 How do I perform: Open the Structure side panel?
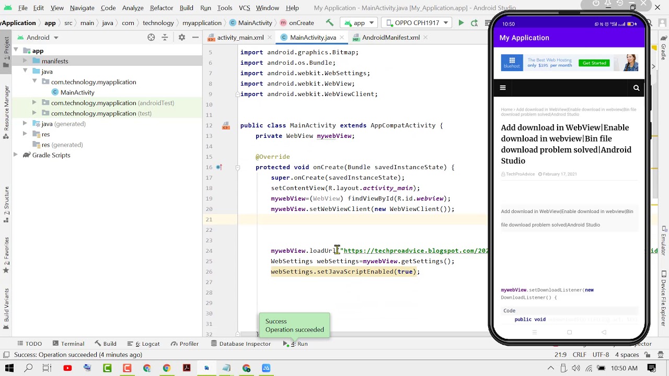click(x=6, y=205)
